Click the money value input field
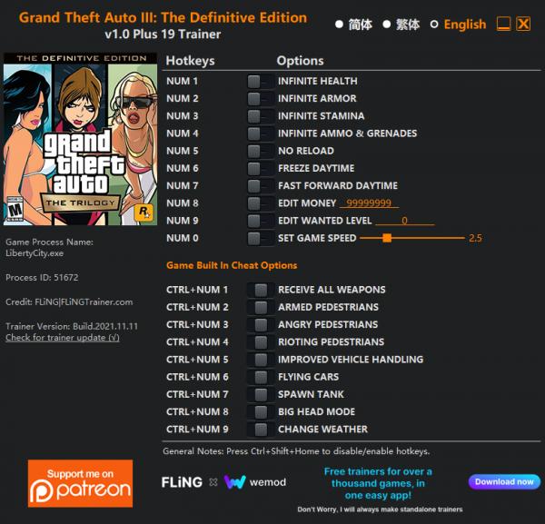The image size is (545, 524). [369, 203]
